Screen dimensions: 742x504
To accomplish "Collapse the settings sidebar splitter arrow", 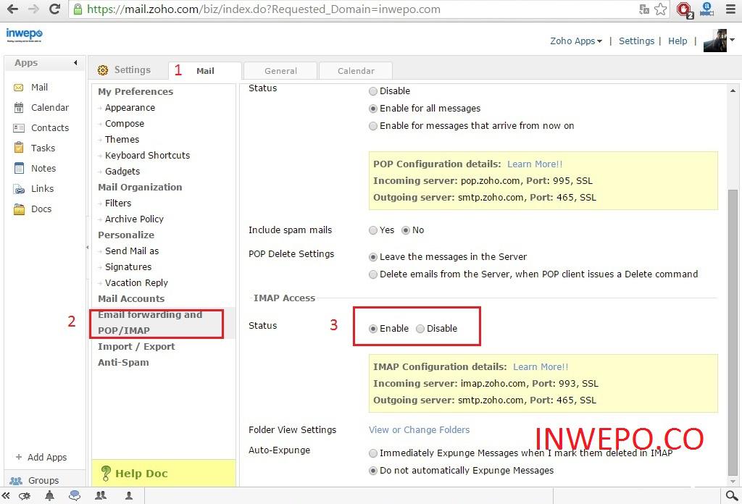I will click(88, 247).
